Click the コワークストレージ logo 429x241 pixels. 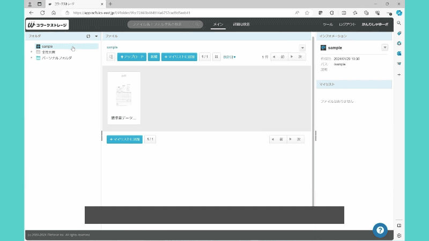[x=47, y=25]
